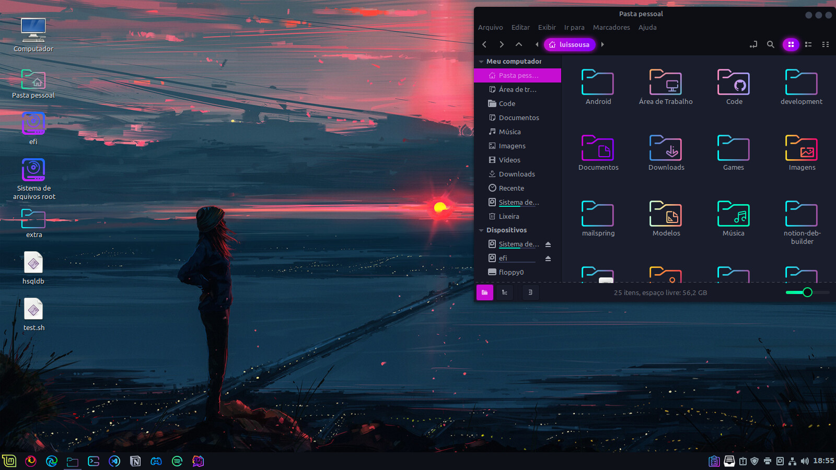The height and width of the screenshot is (470, 836).
Task: Eject the efi device
Action: (548, 258)
